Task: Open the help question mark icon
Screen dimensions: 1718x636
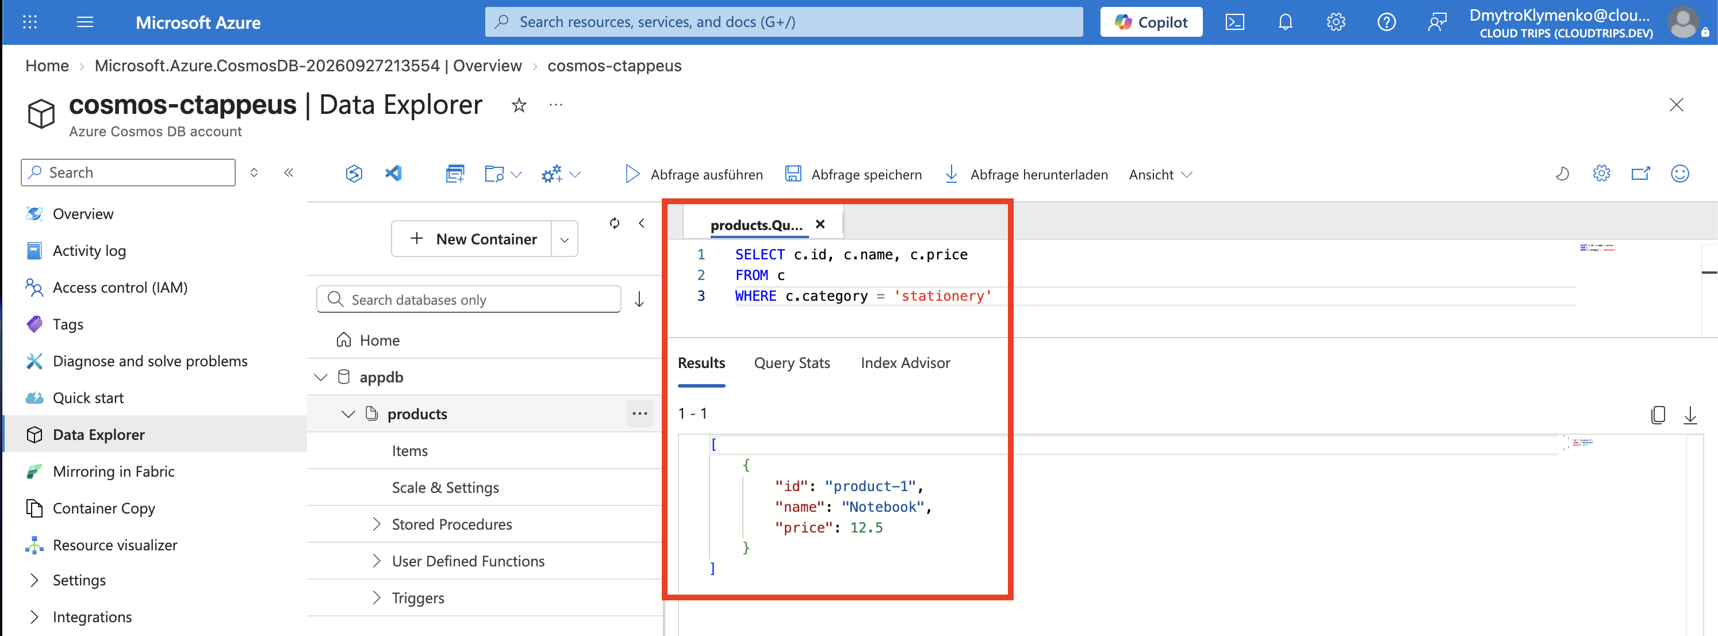Action: [x=1387, y=22]
